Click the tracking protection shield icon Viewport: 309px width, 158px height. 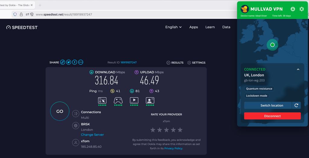tap(15, 14)
